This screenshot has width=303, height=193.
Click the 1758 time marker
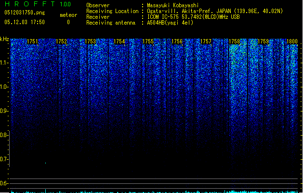coord(235,41)
